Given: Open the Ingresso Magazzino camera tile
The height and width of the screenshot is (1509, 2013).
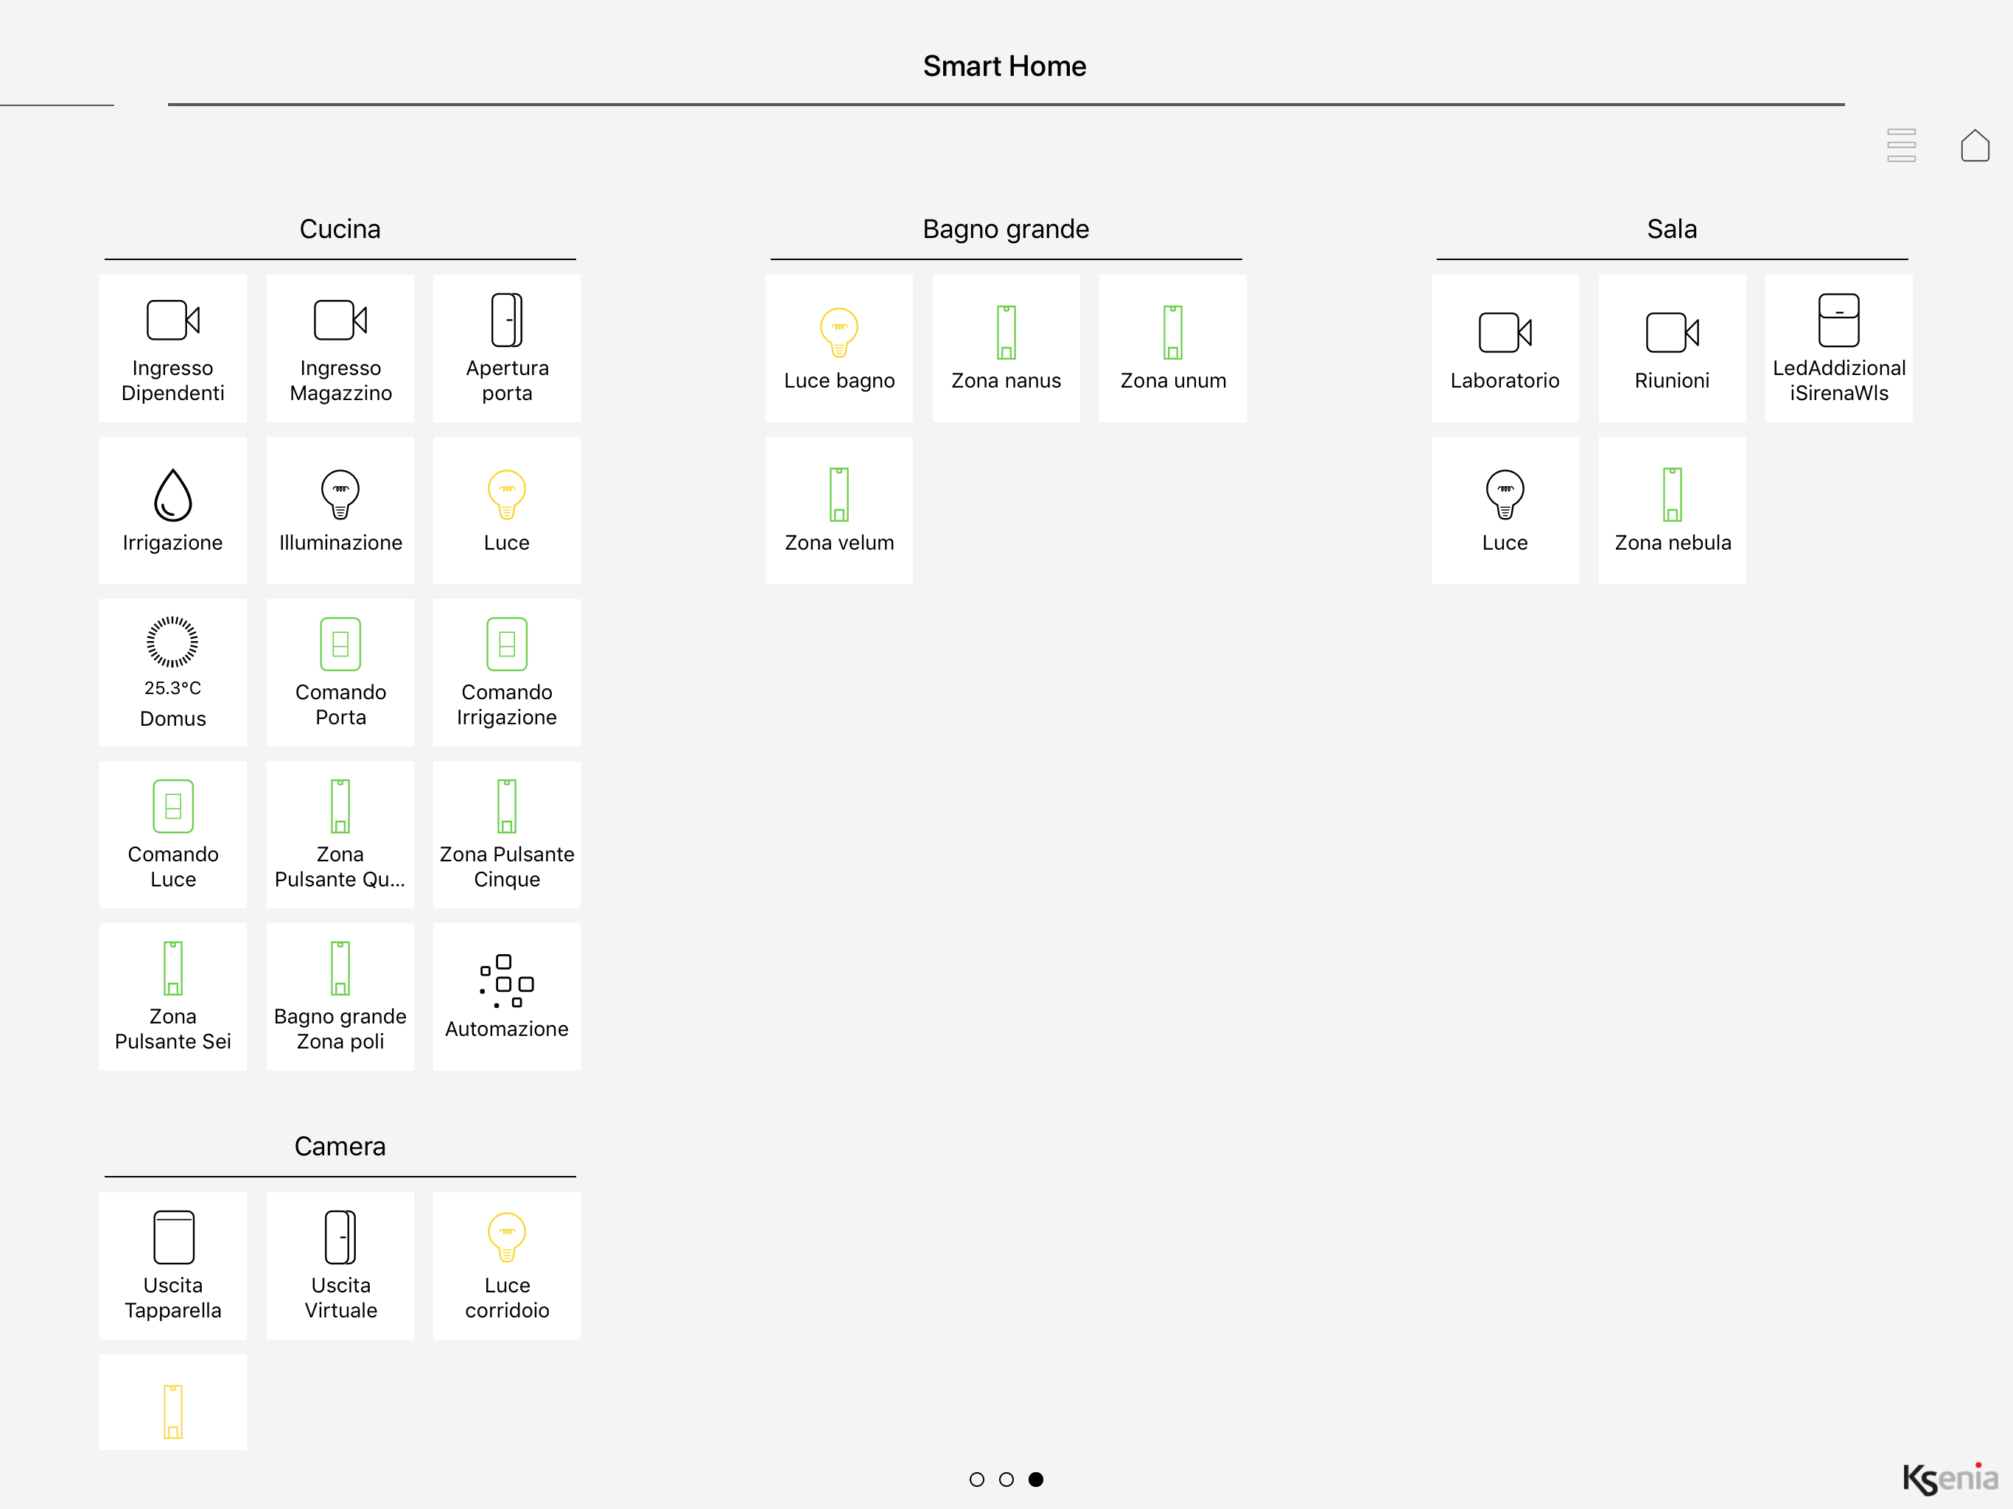Looking at the screenshot, I should point(340,349).
